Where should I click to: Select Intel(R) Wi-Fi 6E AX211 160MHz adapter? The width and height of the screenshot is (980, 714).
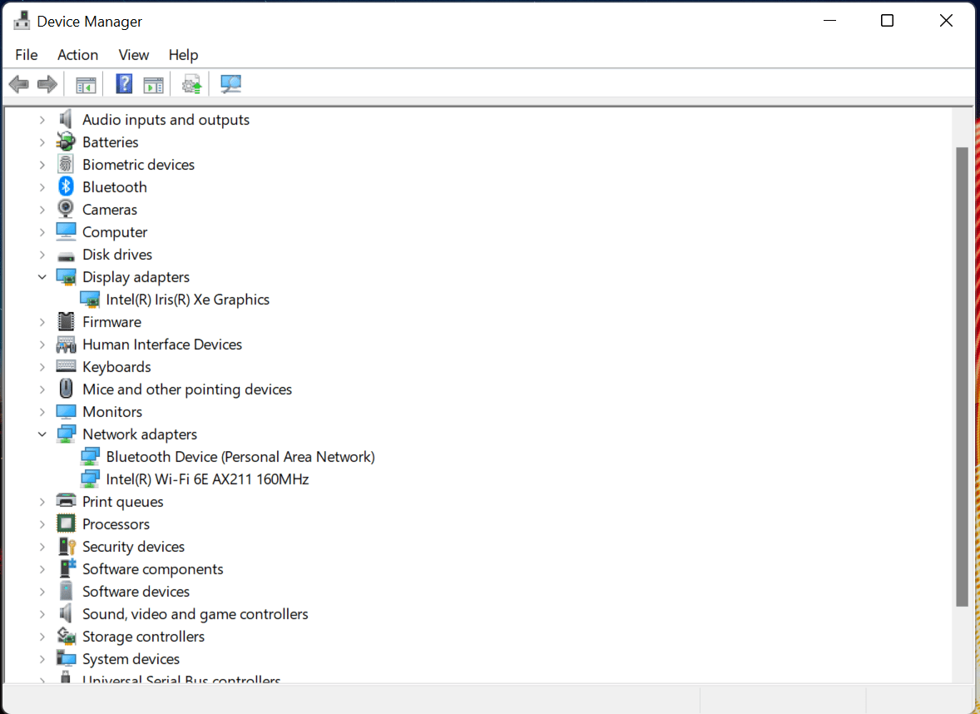point(207,478)
